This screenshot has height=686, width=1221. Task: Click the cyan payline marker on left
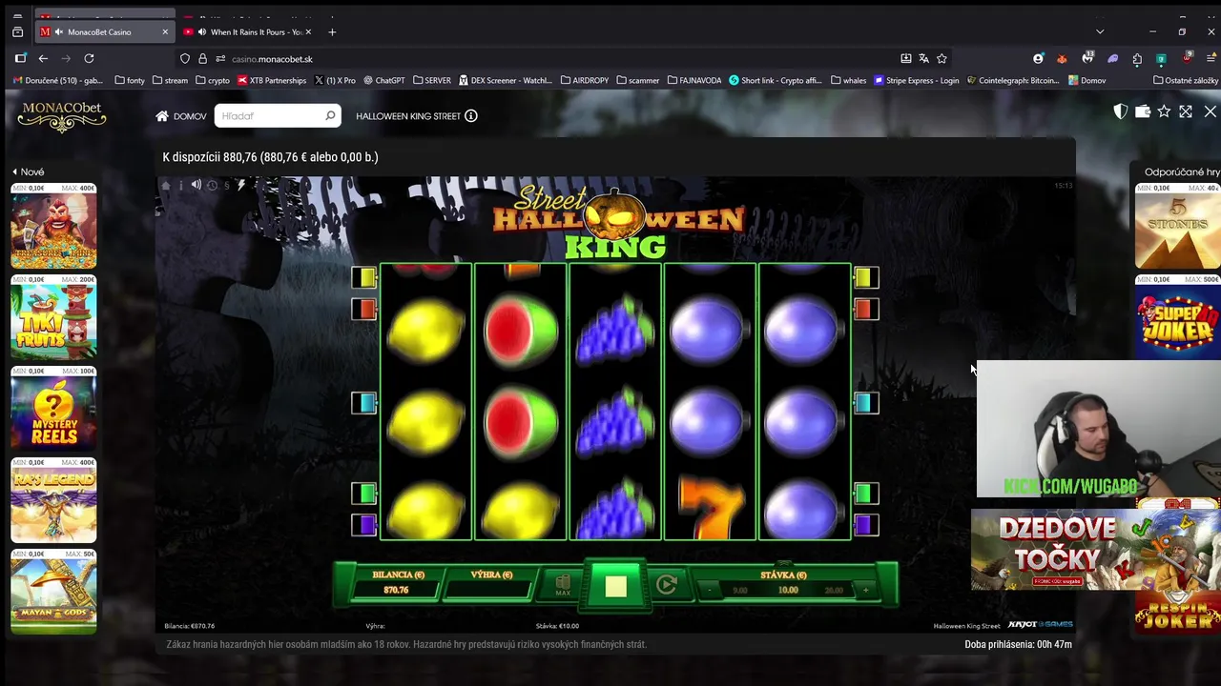[x=364, y=402]
